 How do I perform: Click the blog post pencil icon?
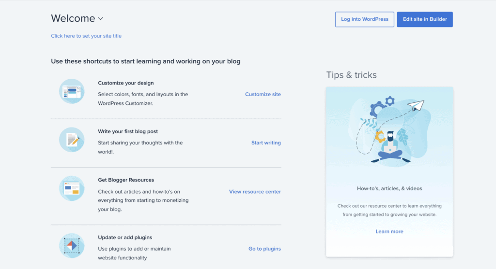(x=72, y=140)
